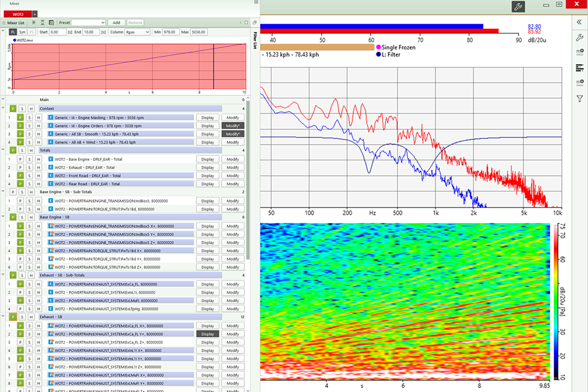Open bar chart icon in right sidebar
This screenshot has width=588, height=392.
tap(579, 68)
